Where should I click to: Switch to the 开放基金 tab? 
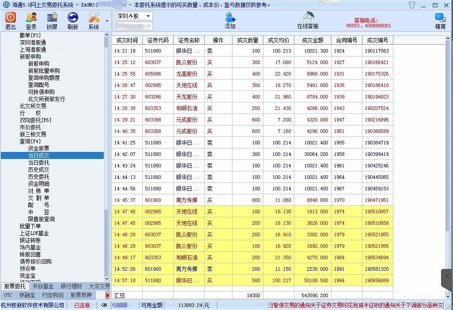43,286
